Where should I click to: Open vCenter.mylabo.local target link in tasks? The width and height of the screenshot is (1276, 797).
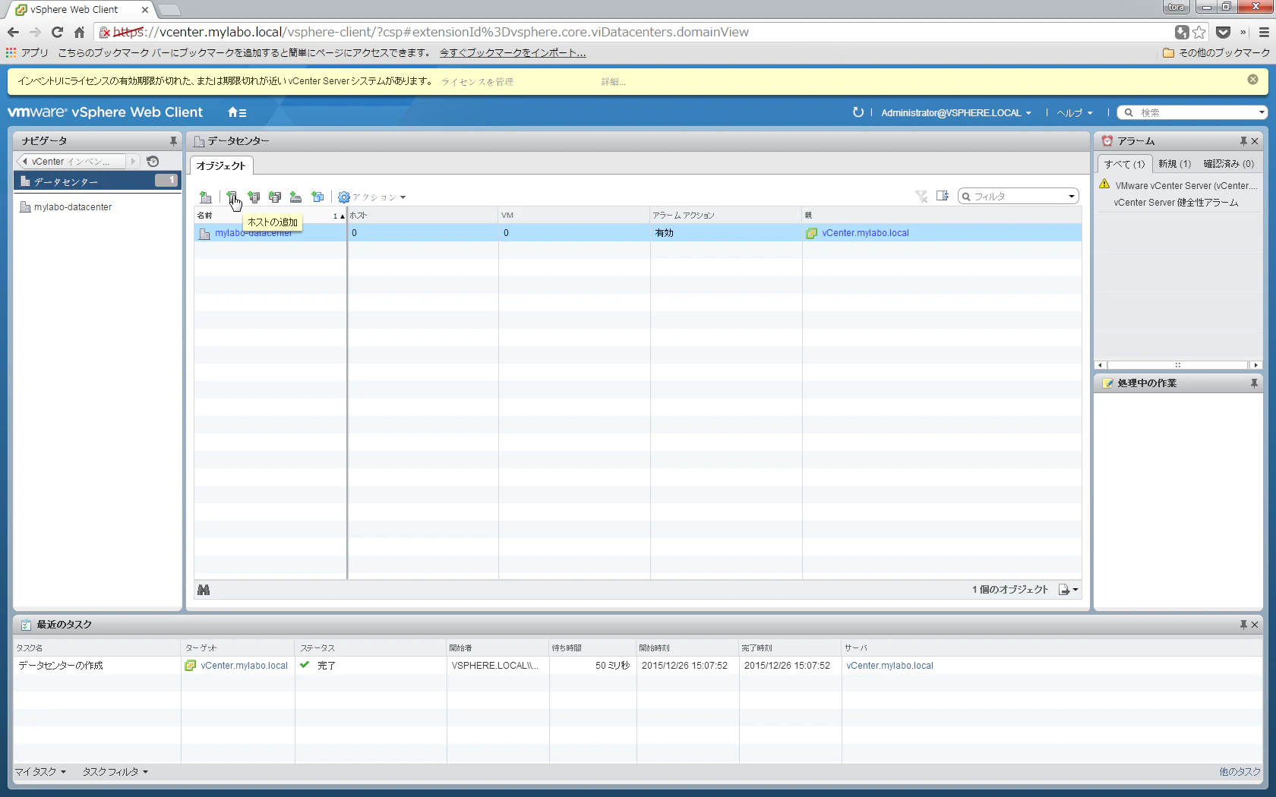click(x=244, y=666)
